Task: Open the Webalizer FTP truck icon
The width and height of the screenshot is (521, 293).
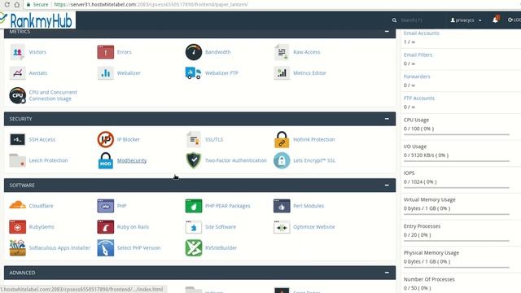Action: coord(194,73)
